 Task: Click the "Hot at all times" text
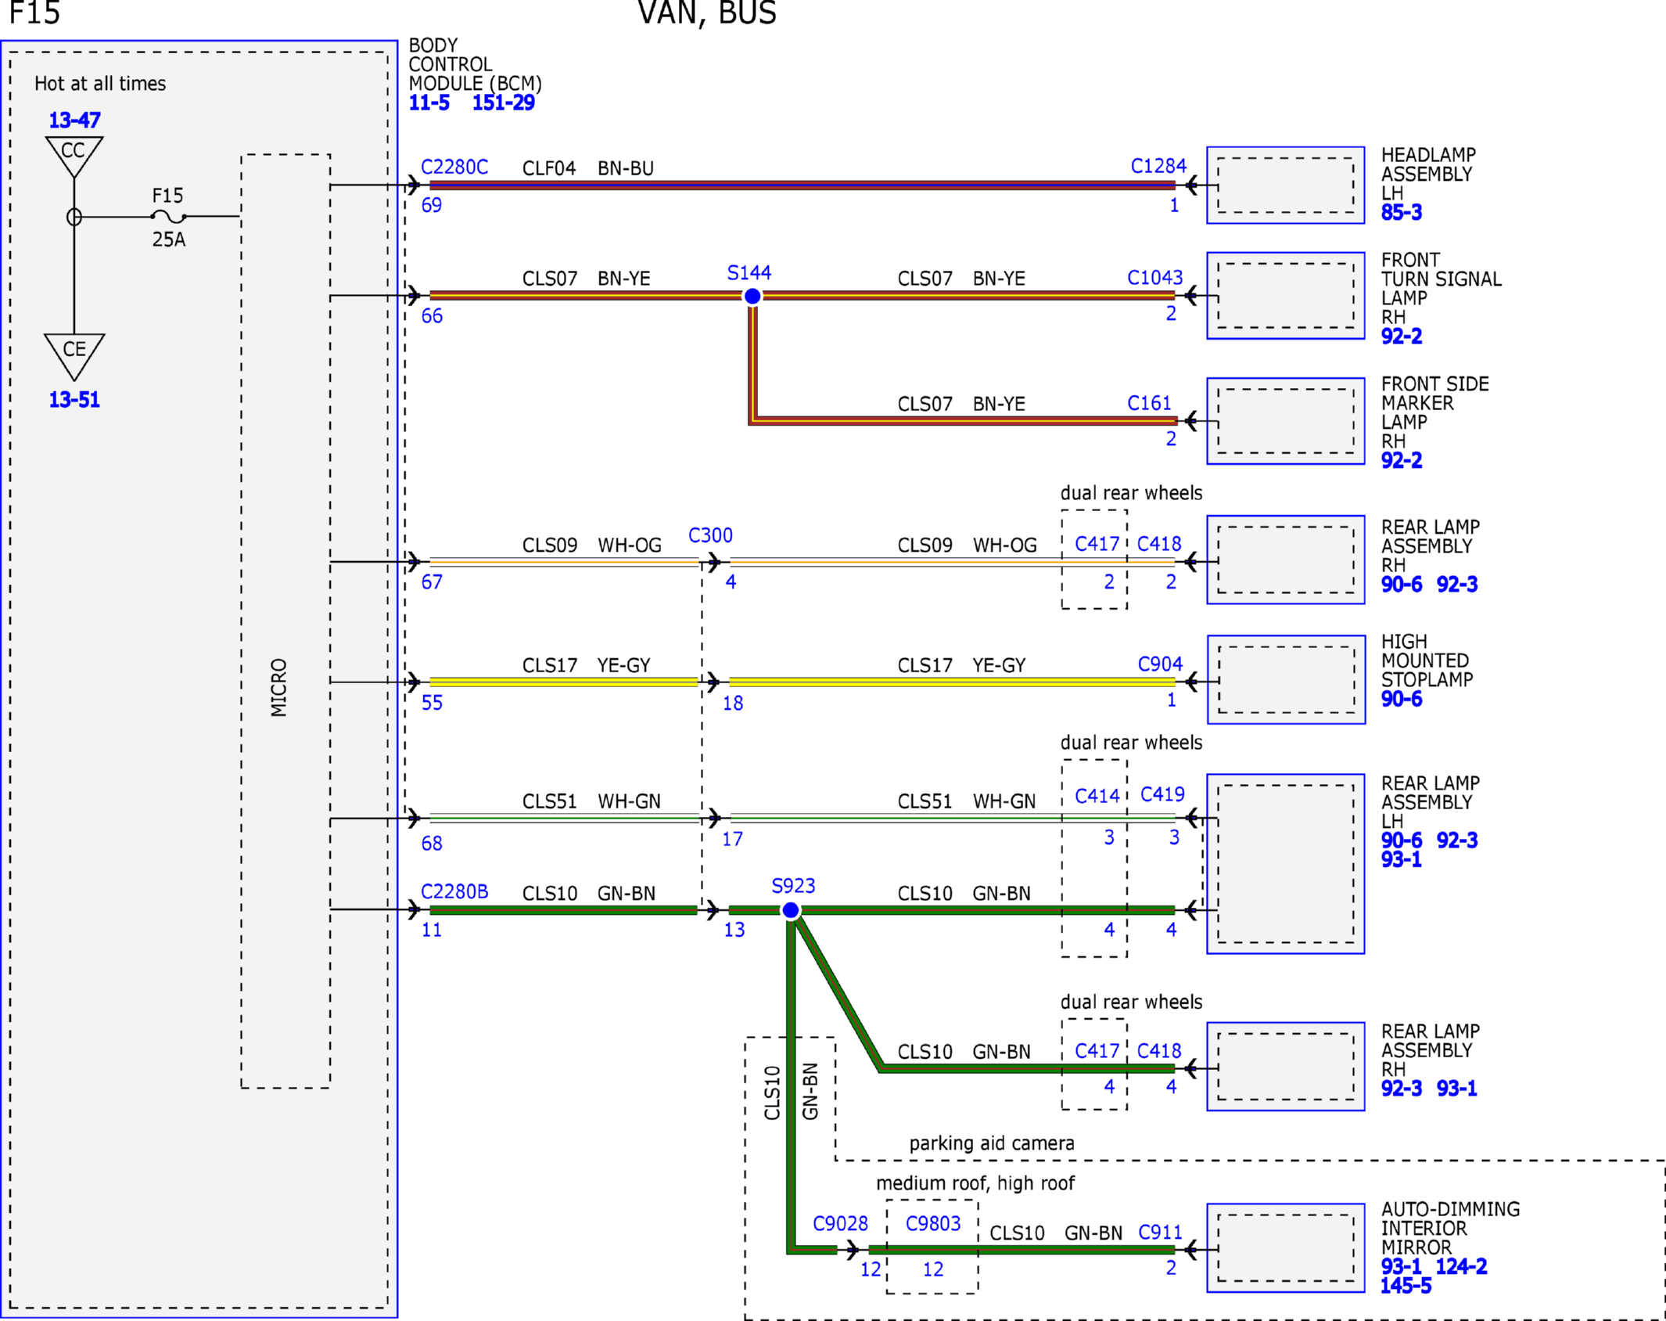100,84
